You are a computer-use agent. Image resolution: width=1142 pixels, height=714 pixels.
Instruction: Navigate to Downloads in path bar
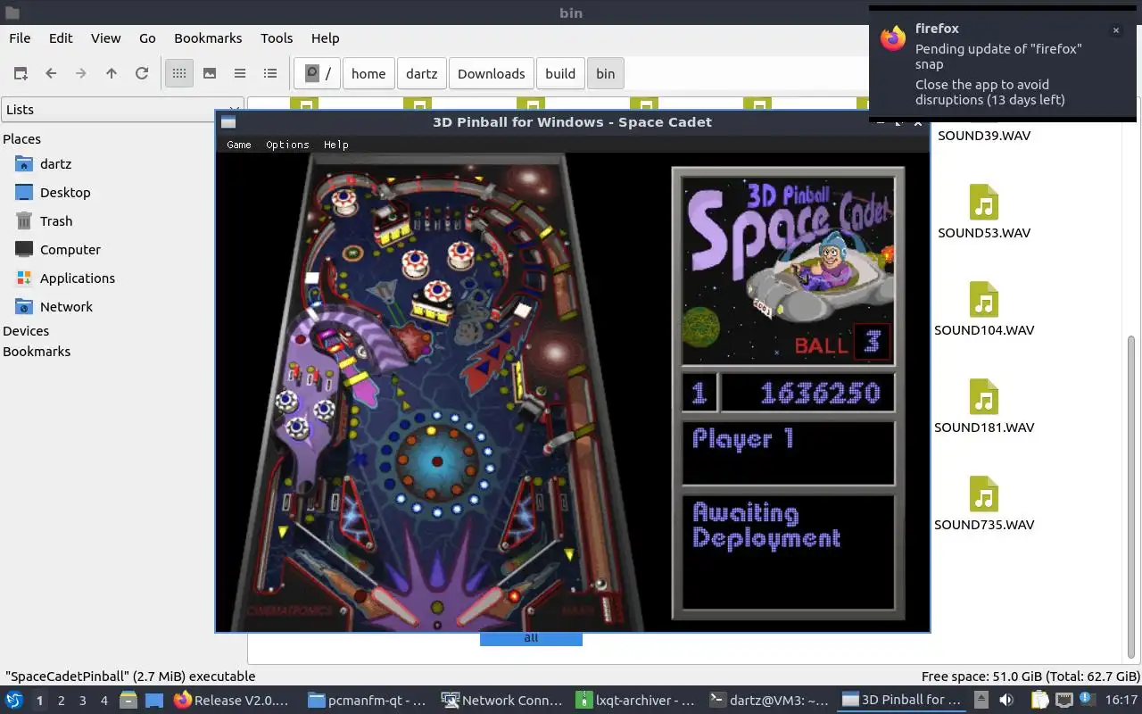[x=491, y=73]
